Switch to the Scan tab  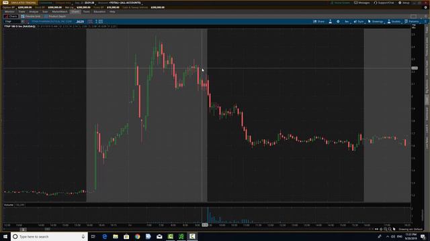click(45, 12)
